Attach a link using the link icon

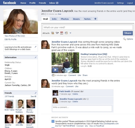(66, 33)
